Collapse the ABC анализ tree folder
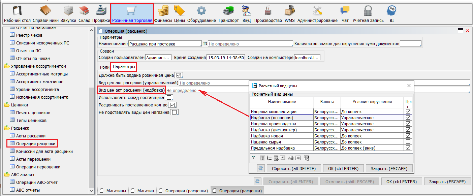Image resolution: width=473 pixels, height=196 pixels. (x=7, y=174)
